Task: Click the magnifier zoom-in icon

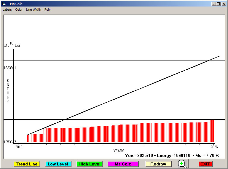Action: [x=183, y=164]
